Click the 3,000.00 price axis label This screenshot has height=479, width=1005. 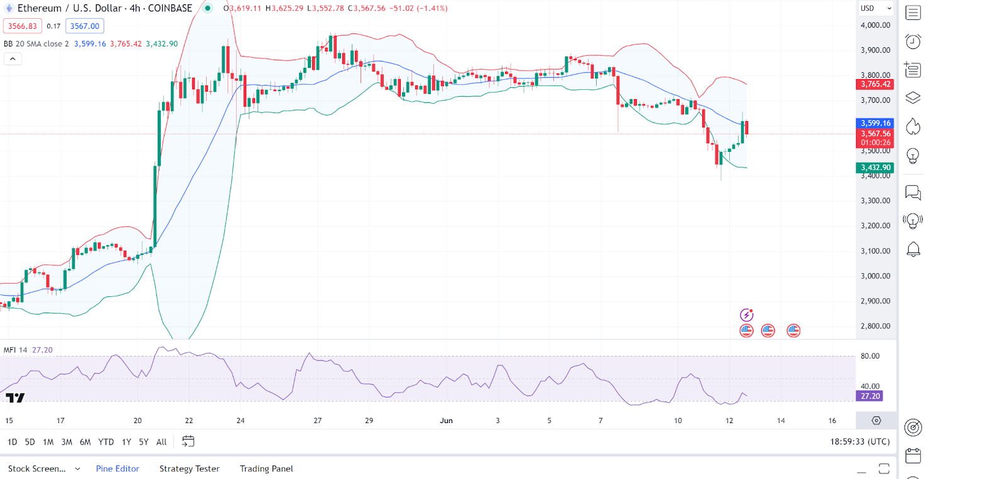point(876,276)
